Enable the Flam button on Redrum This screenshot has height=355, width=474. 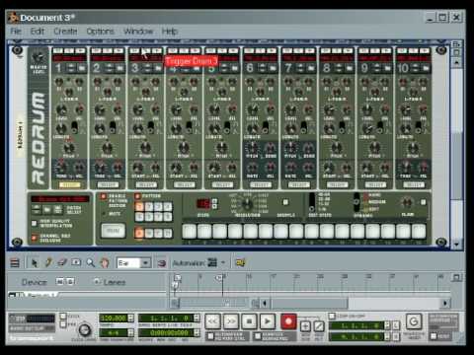tap(424, 202)
